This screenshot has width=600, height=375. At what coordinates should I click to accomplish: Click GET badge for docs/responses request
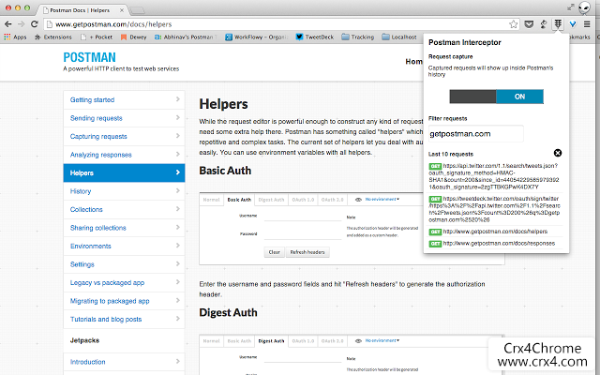[435, 244]
